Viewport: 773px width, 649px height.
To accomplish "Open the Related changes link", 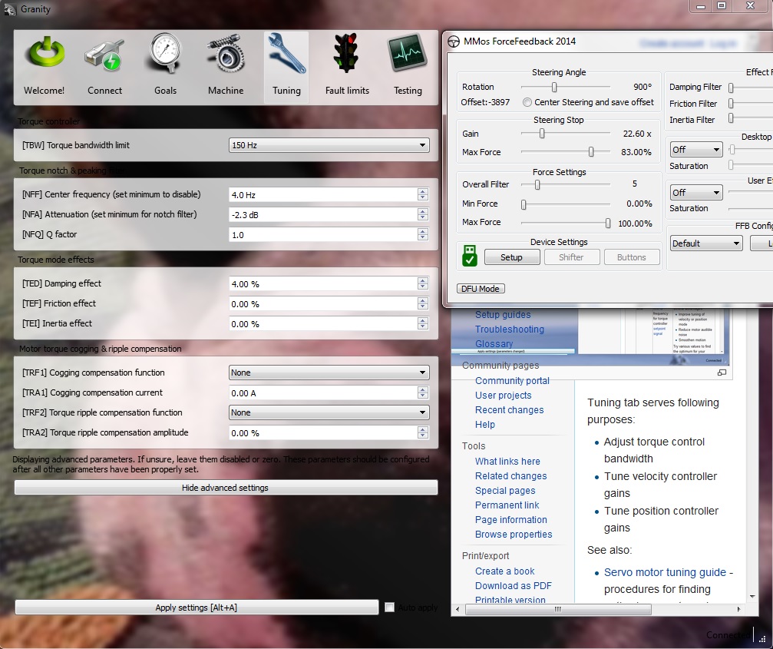I will pyautogui.click(x=510, y=476).
